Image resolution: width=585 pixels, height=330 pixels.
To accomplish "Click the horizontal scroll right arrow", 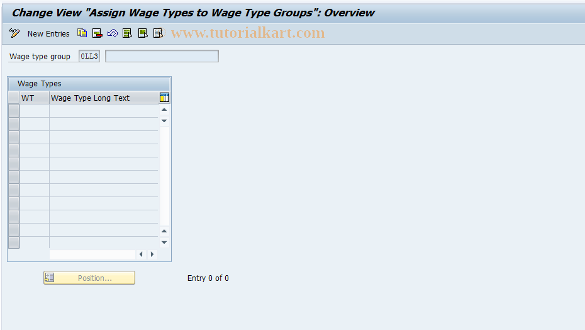I will pyautogui.click(x=152, y=254).
